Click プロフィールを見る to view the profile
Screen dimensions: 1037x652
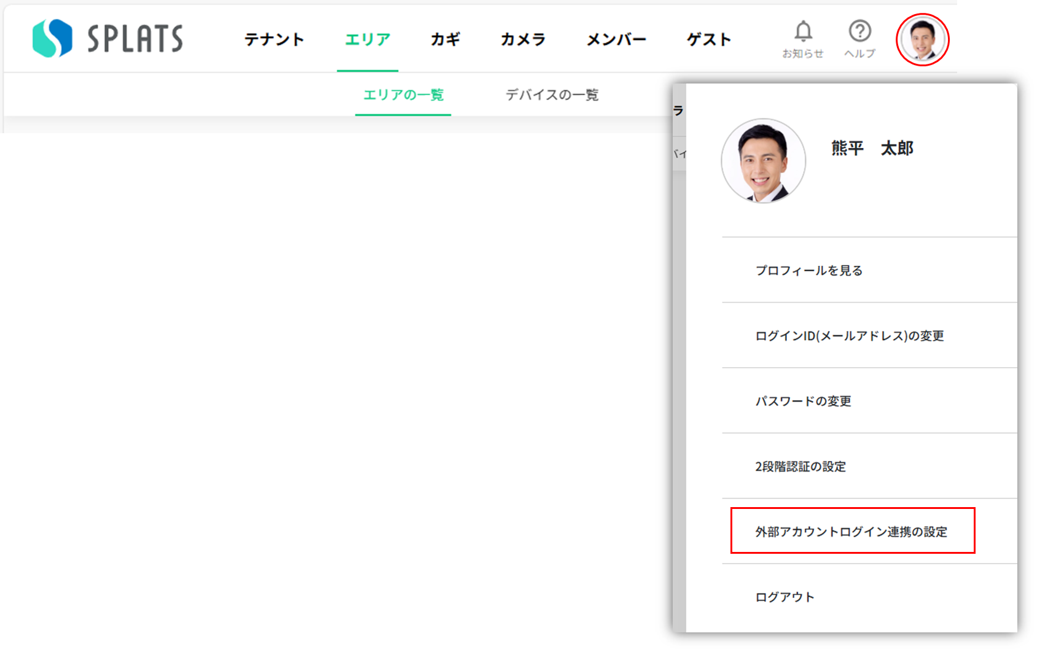click(808, 270)
